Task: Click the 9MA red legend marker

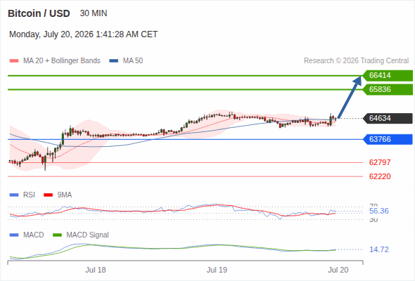Action: click(x=48, y=195)
